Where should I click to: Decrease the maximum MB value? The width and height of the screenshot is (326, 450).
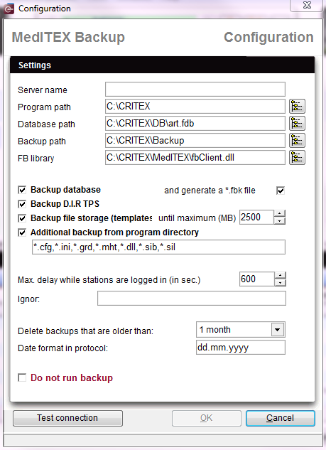[280, 220]
